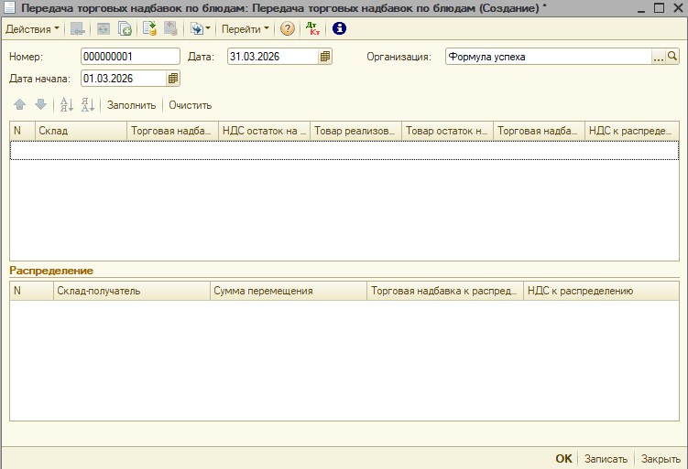Sort table rows descending Z-A
Viewport: 688px width, 469px height.
tap(88, 105)
